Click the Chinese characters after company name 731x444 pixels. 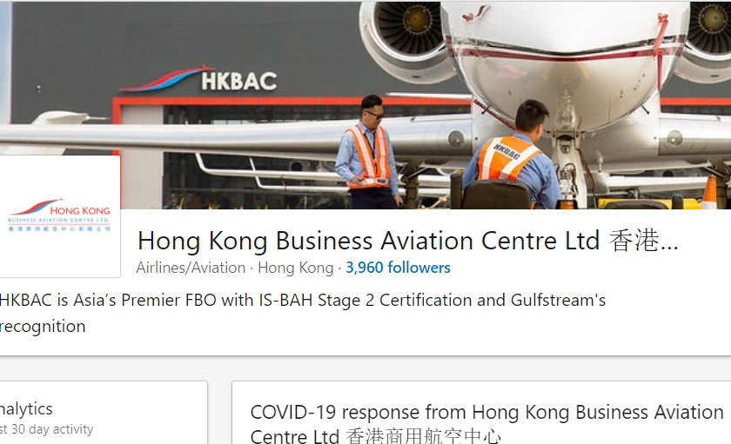pyautogui.click(x=642, y=241)
